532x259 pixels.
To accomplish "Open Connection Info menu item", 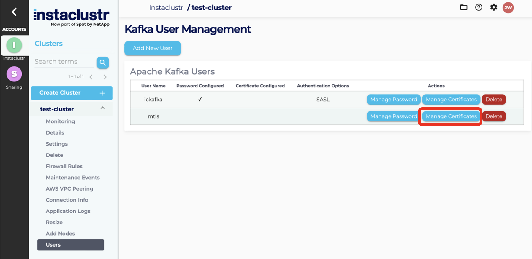I will (67, 200).
